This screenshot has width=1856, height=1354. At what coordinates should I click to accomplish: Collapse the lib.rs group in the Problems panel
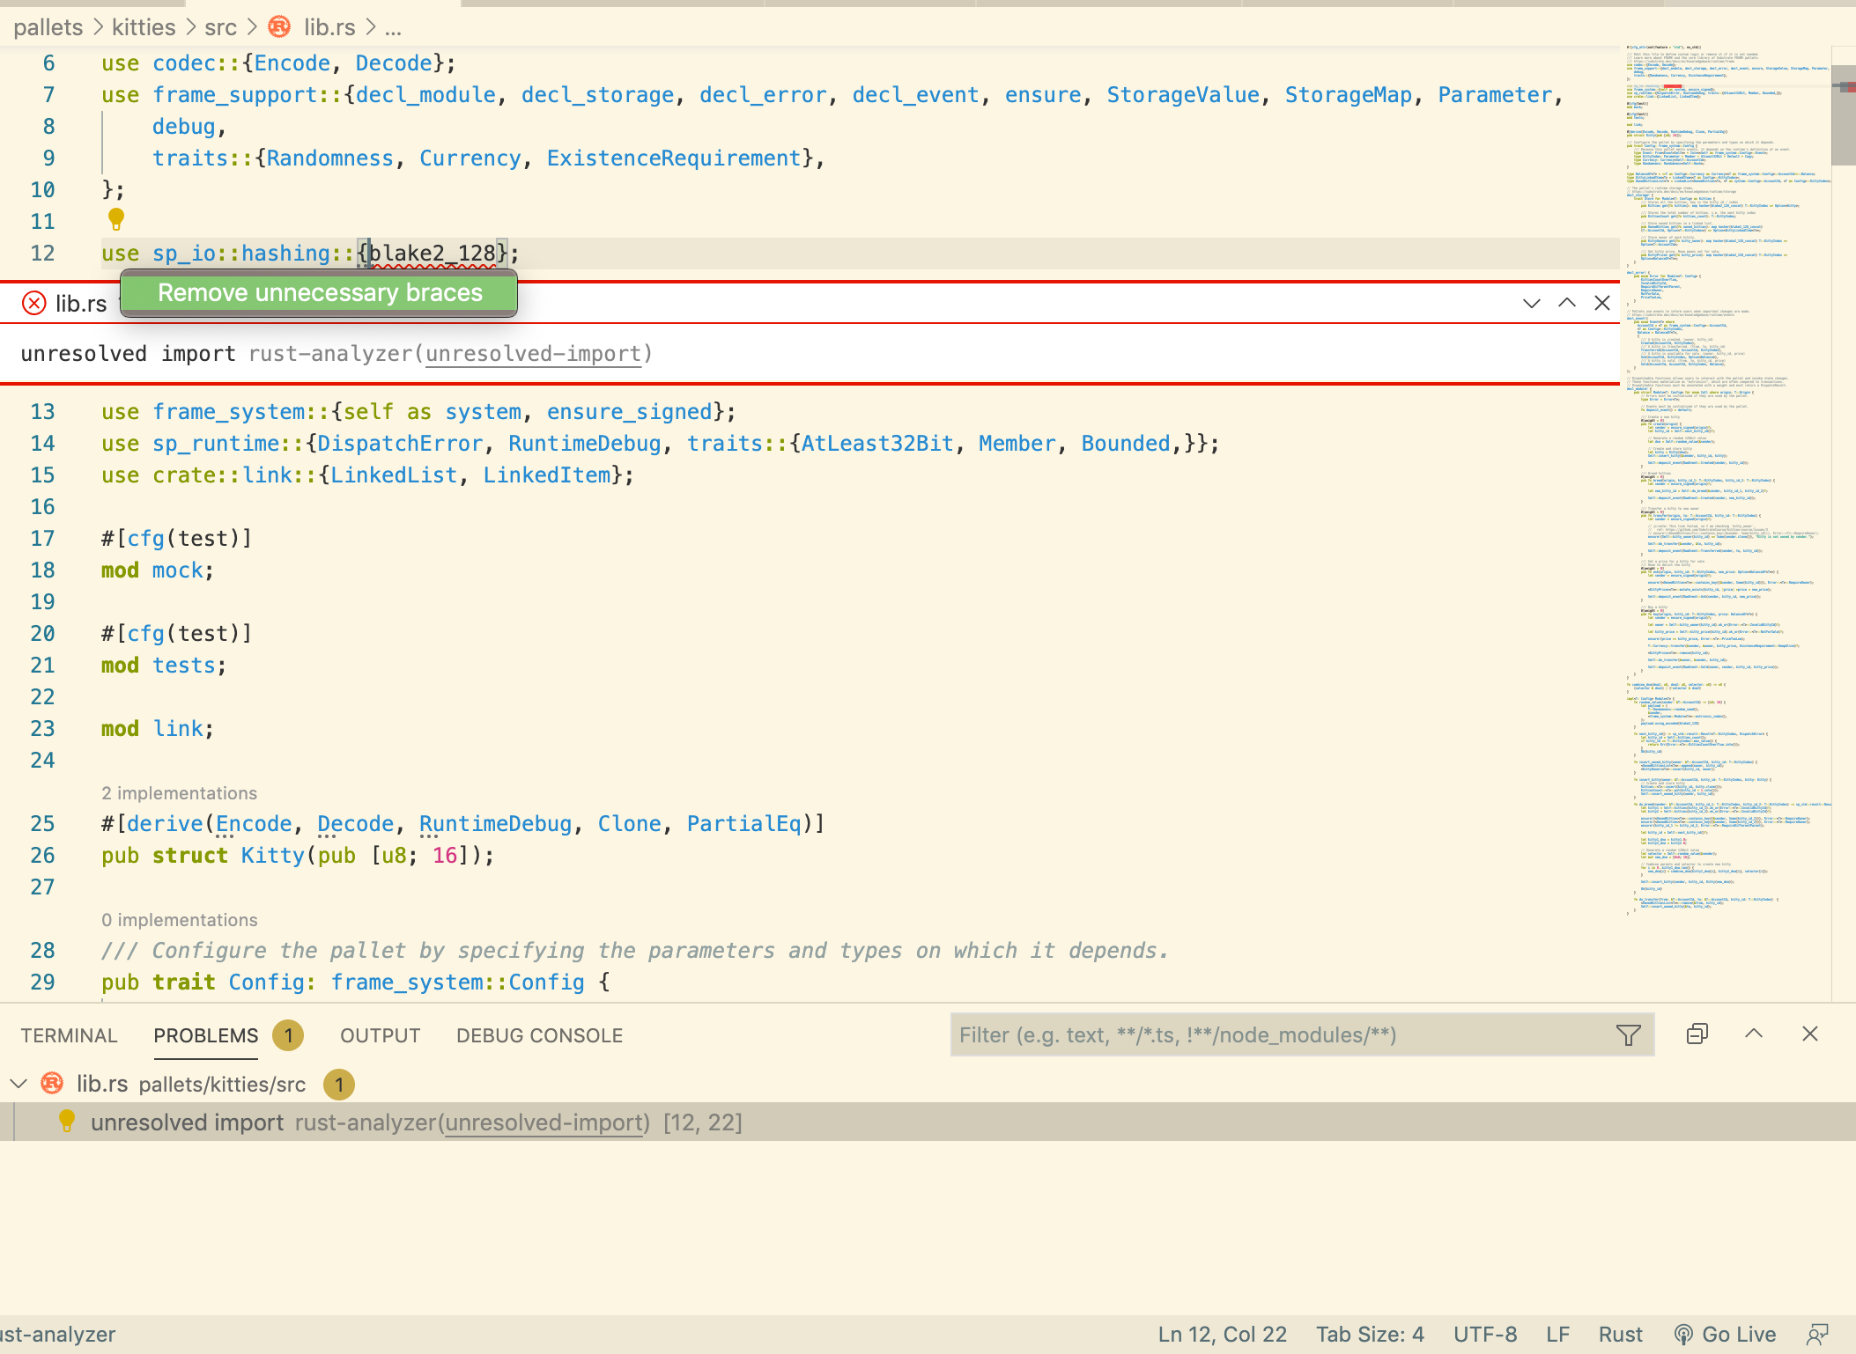point(19,1084)
